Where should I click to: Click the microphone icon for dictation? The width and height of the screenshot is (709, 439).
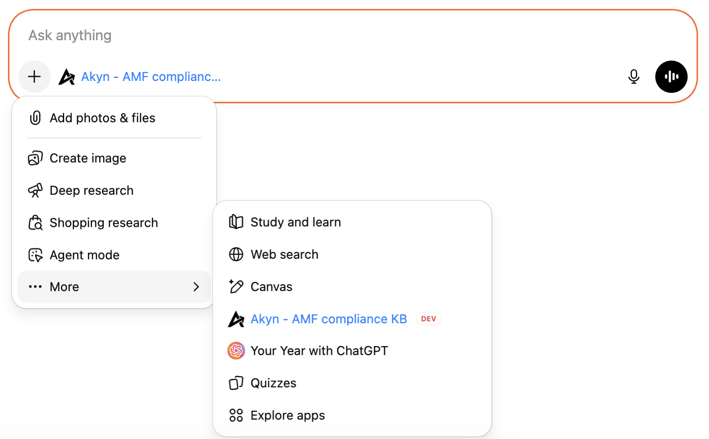634,76
